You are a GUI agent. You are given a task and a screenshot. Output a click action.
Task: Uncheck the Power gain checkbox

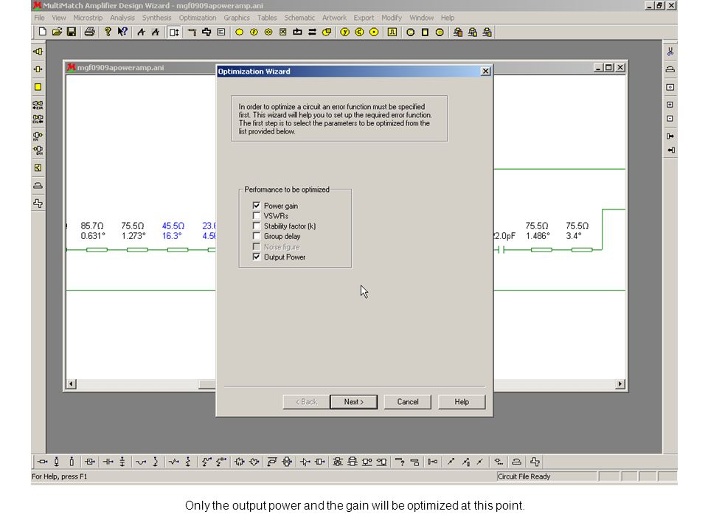pos(257,206)
